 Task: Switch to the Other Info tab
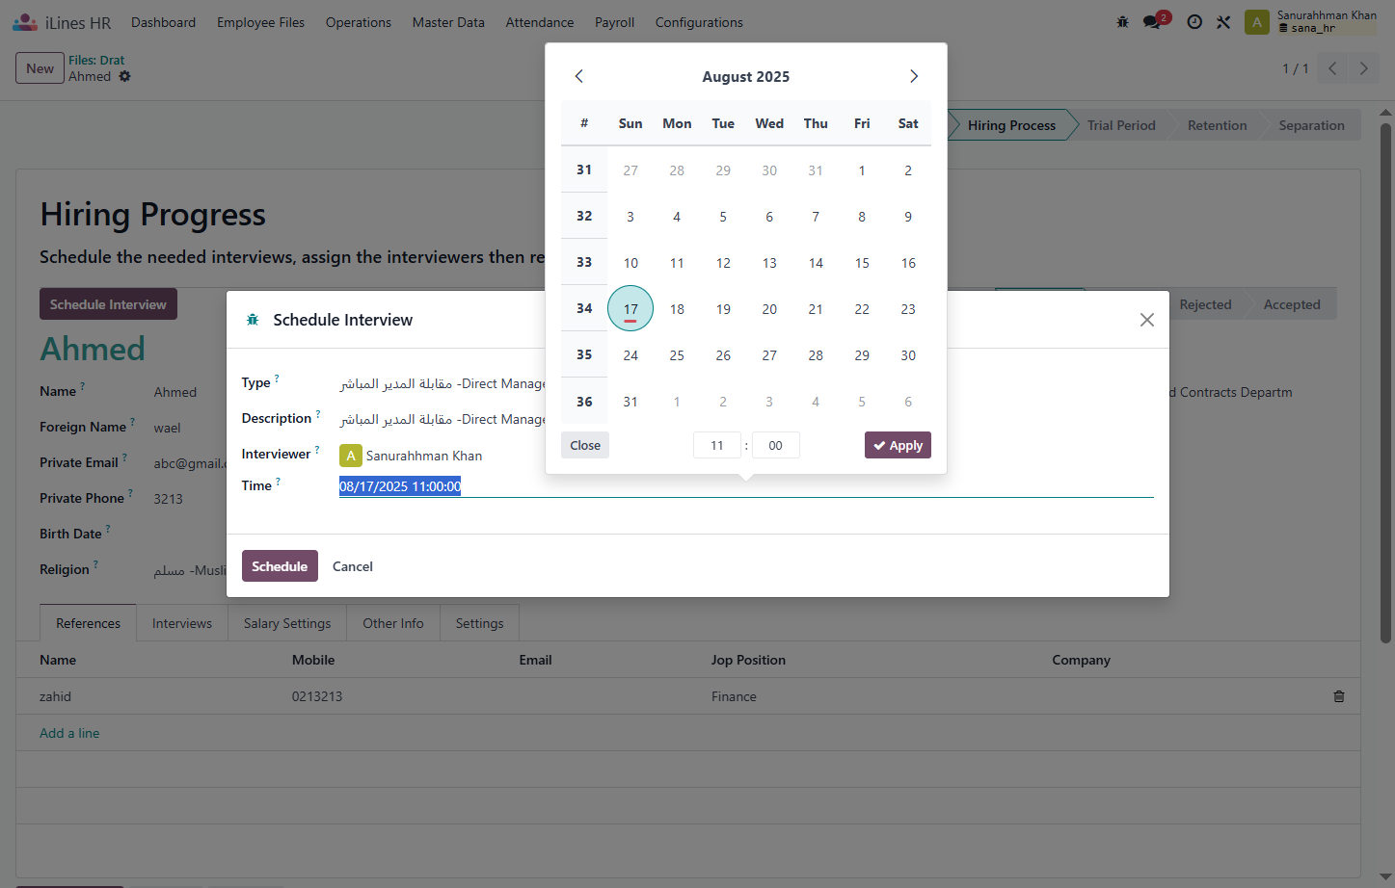click(393, 623)
